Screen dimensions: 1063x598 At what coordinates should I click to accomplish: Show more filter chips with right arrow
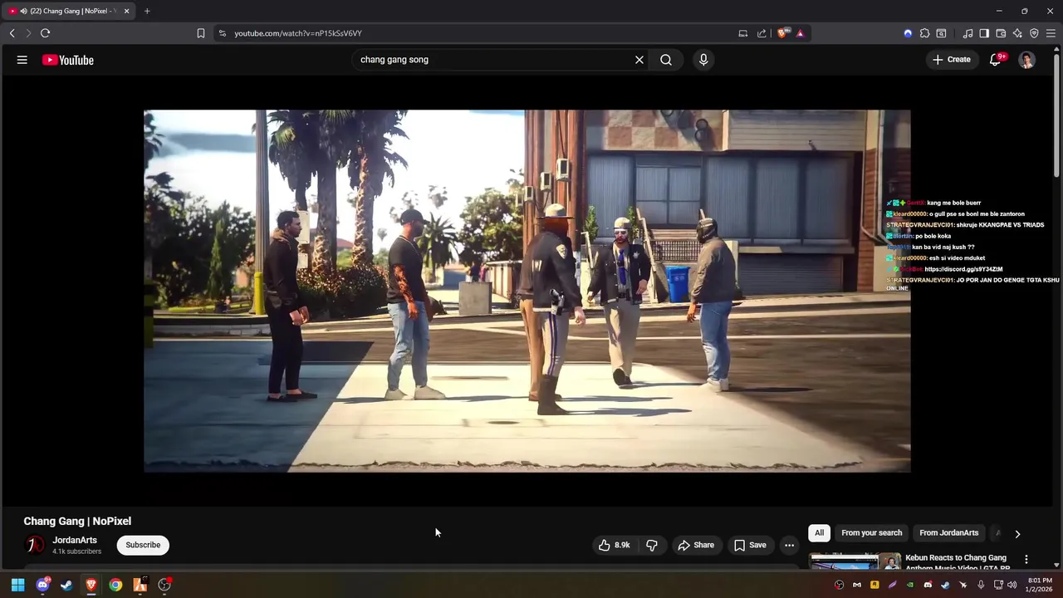1017,534
